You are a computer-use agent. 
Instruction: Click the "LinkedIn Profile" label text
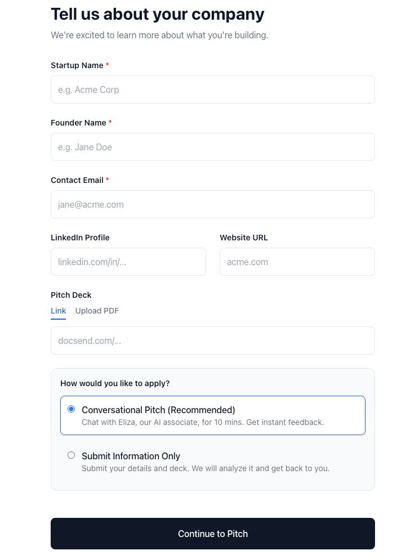click(x=80, y=238)
